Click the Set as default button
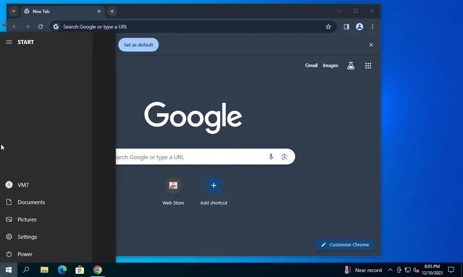The image size is (463, 277). click(x=139, y=45)
